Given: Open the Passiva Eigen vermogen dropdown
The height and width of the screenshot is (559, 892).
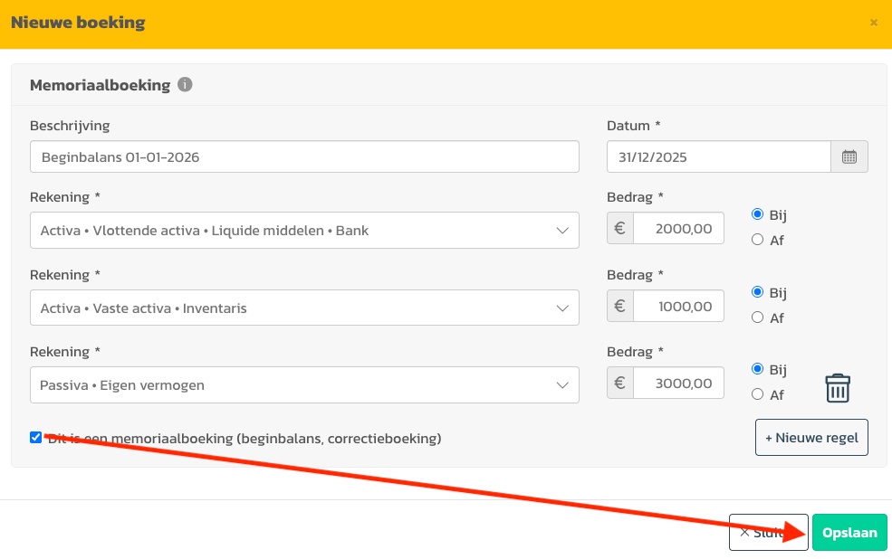Looking at the screenshot, I should [x=303, y=385].
